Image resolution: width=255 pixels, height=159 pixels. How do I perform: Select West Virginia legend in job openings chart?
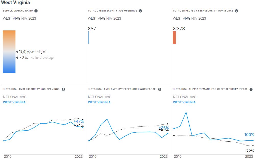tap(14, 102)
